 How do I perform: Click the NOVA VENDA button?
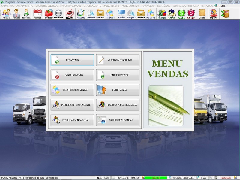72,60
